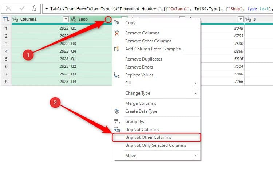
Task: Click the 2023 cell in row 7
Action: [x=40, y=74]
